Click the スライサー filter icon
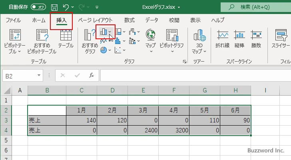This screenshot has height=160, width=291. tap(281, 35)
